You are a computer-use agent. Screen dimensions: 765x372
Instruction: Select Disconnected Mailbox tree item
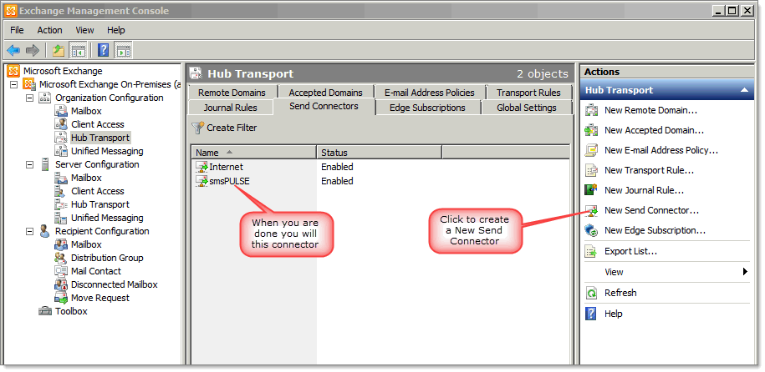coord(115,284)
